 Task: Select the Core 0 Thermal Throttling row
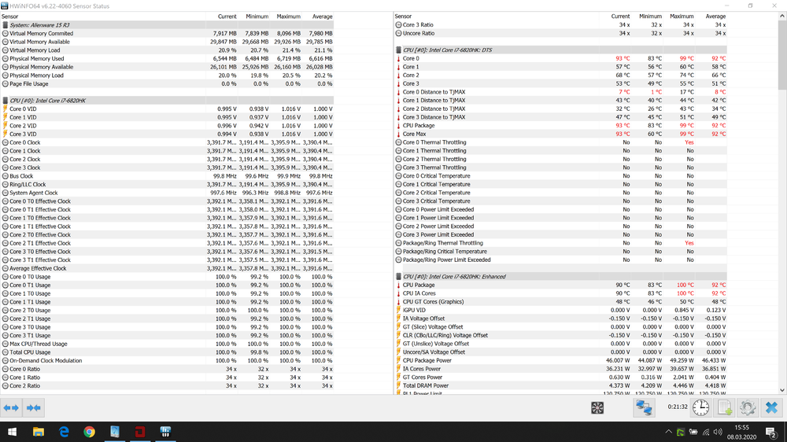[x=434, y=142]
